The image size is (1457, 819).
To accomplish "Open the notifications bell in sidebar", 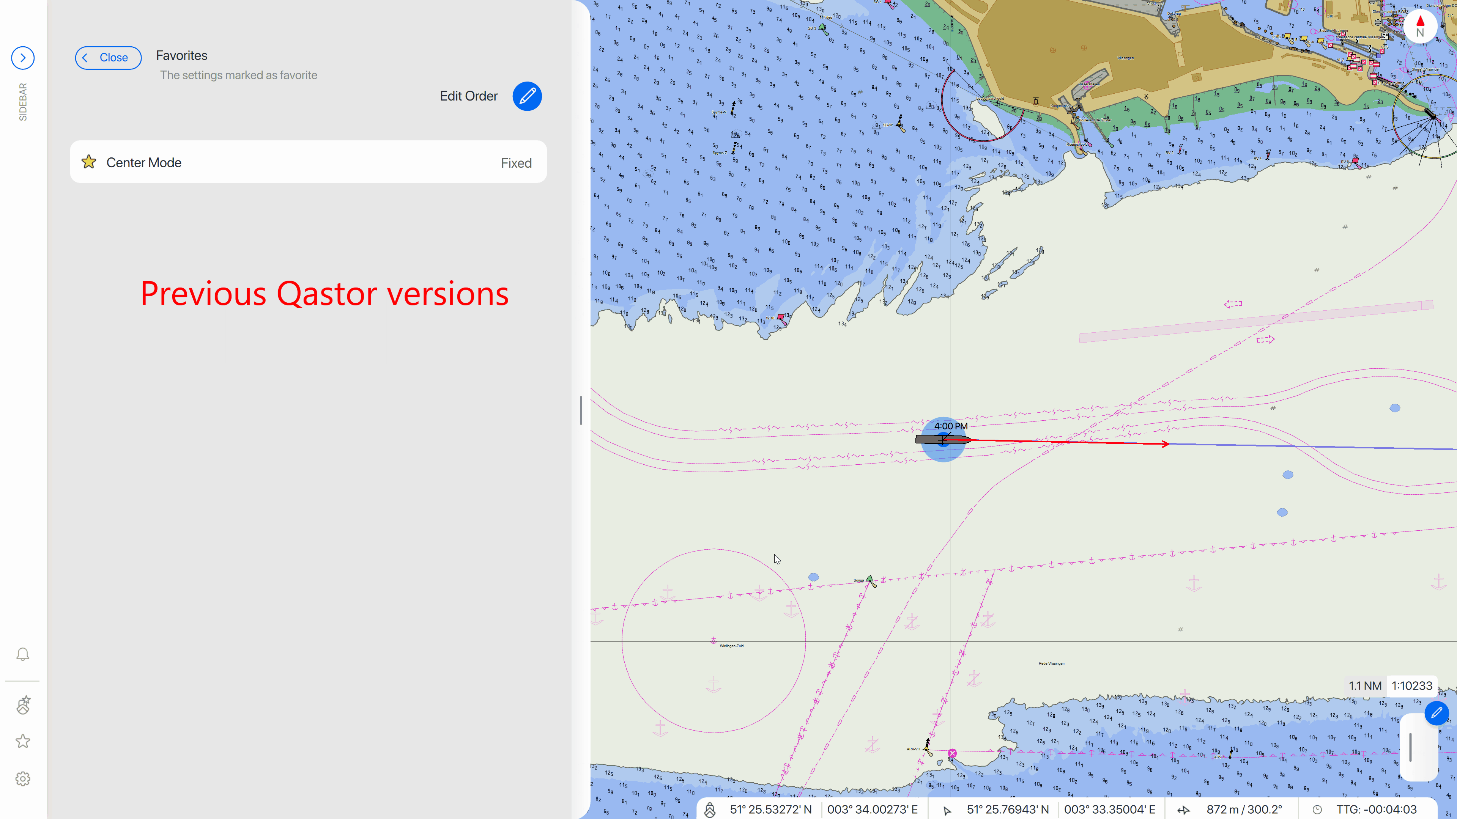I will click(23, 654).
